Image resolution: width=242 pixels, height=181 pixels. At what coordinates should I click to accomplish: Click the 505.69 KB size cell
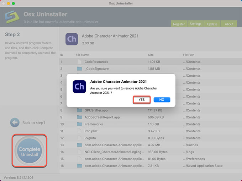coord(156,117)
